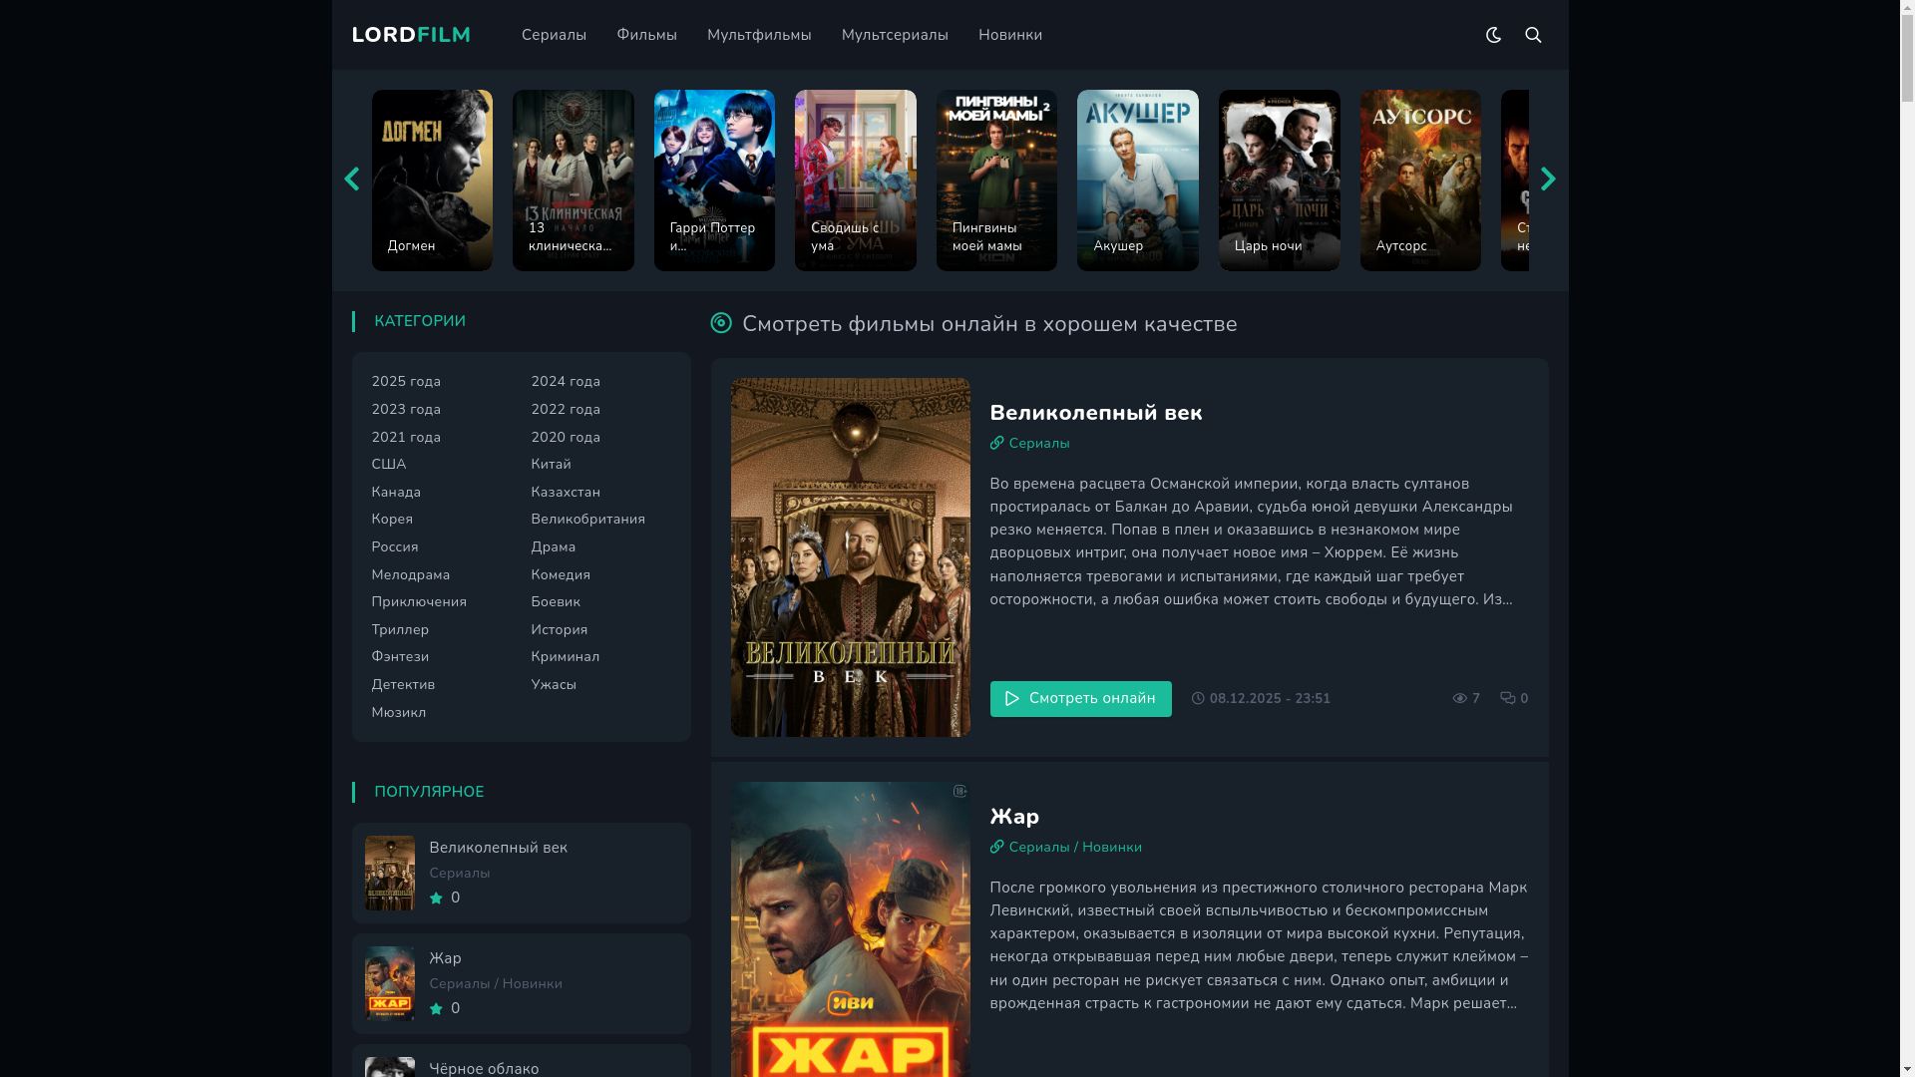Click the comments icon showing 0
This screenshot has height=1077, width=1915.
tap(1507, 699)
